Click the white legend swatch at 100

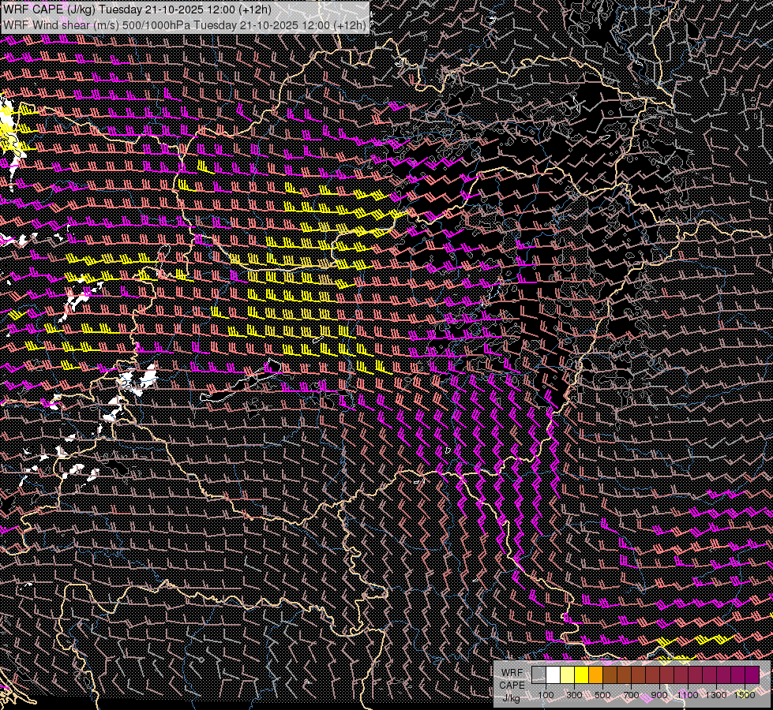[553, 674]
